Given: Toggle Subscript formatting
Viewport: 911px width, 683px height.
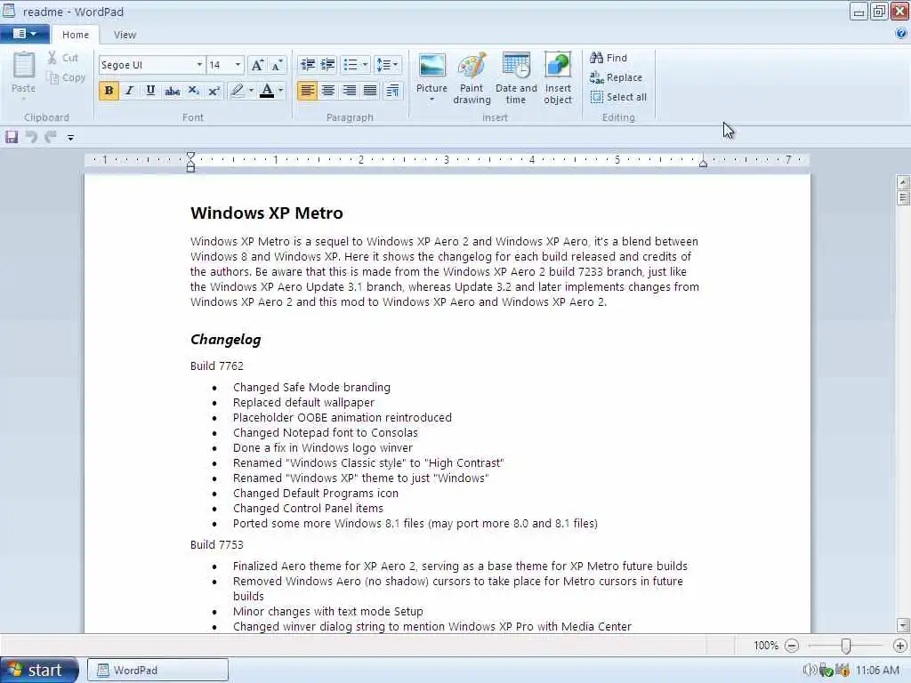Looking at the screenshot, I should coord(193,91).
